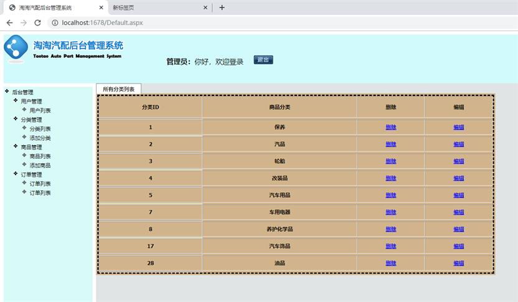This screenshot has width=518, height=302.
Task: Click the 退出 logout button
Action: [263, 60]
